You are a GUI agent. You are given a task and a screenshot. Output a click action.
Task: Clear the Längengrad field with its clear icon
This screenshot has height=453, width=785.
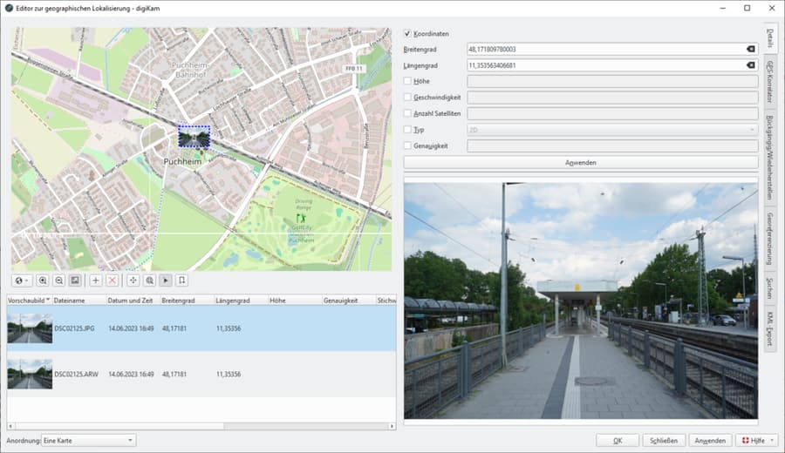(x=750, y=65)
